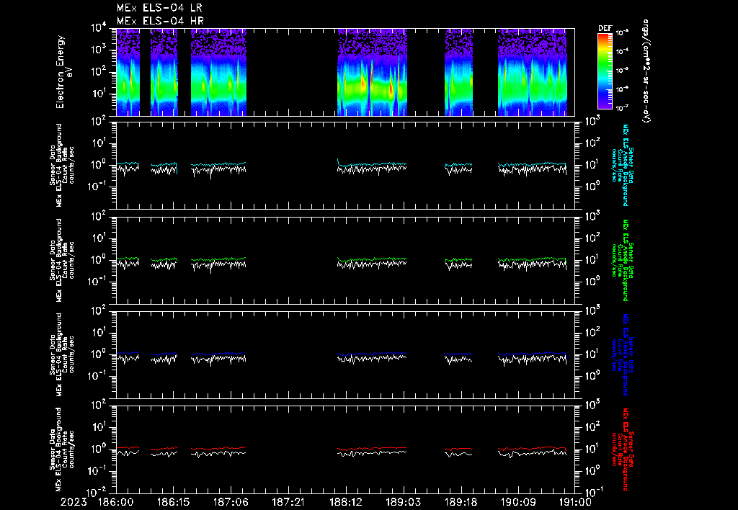This screenshot has height=510, width=738.
Task: Click the 'MEx ELS-04 HR' title text
Action: 160,21
